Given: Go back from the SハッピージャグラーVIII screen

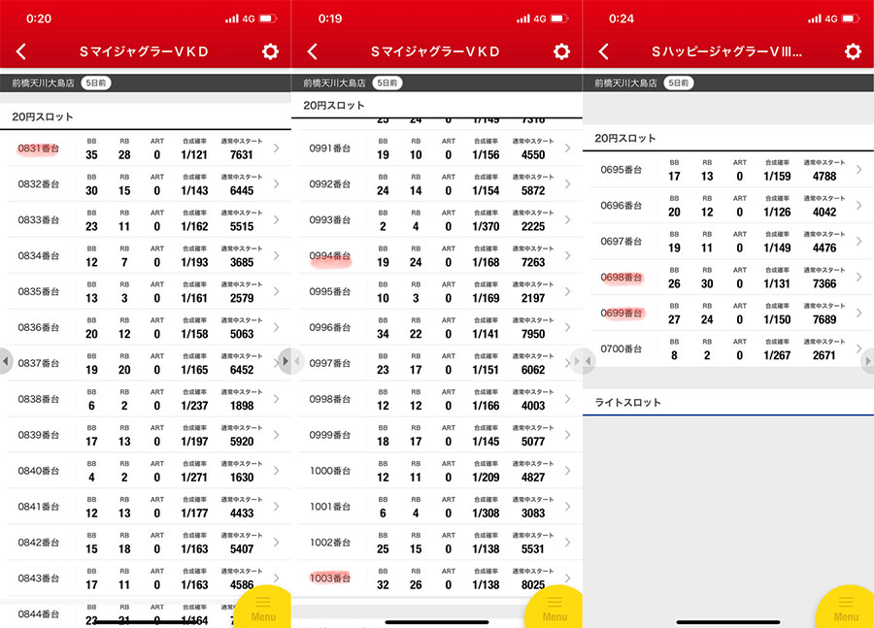Looking at the screenshot, I should click(x=604, y=52).
